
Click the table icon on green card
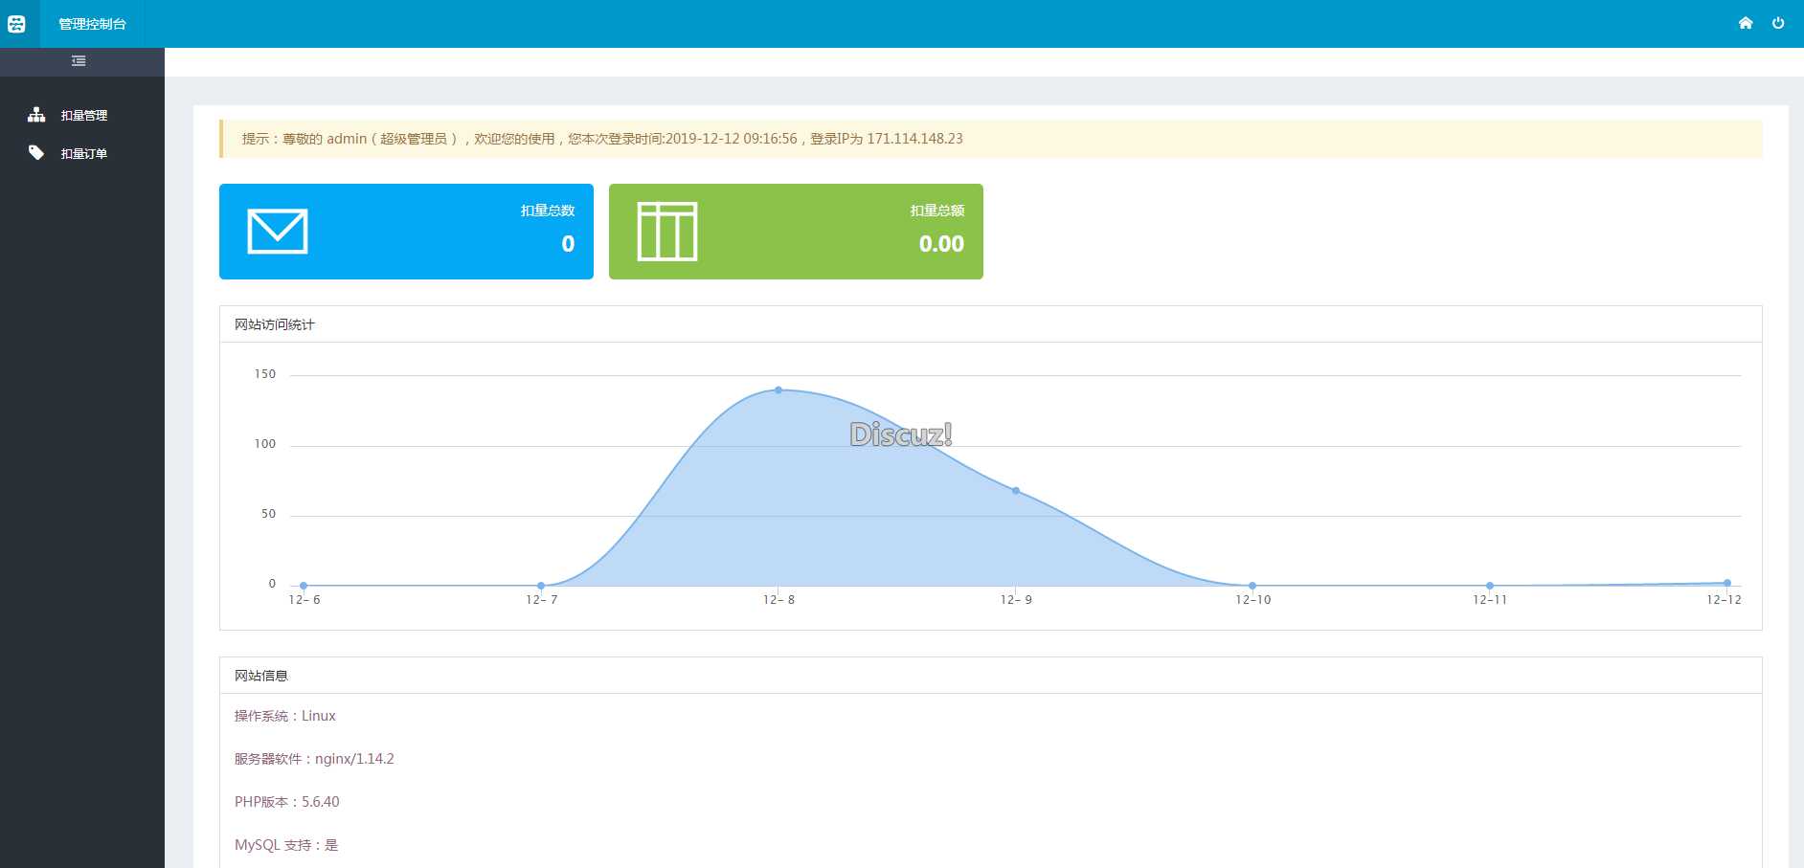667,232
